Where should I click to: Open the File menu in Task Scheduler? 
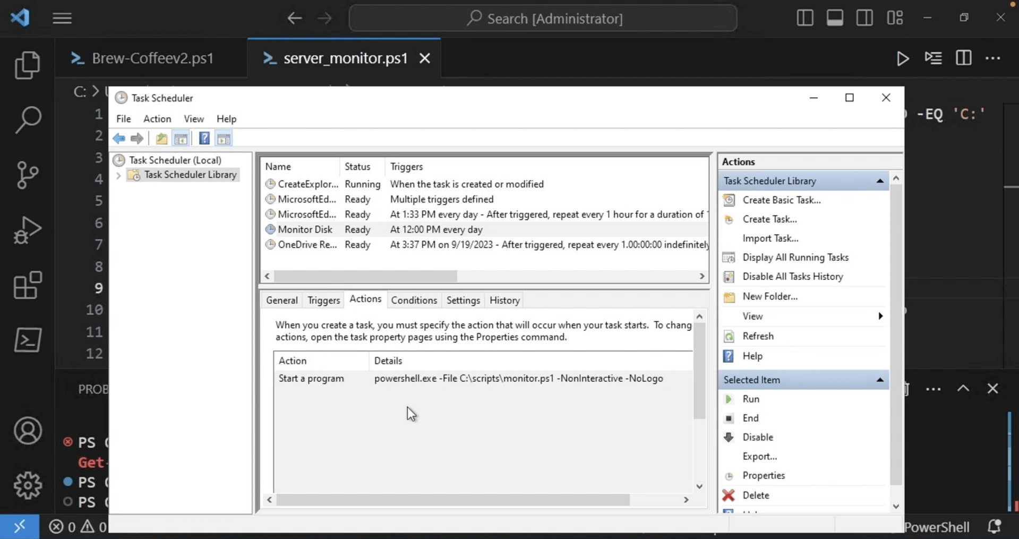click(x=123, y=119)
